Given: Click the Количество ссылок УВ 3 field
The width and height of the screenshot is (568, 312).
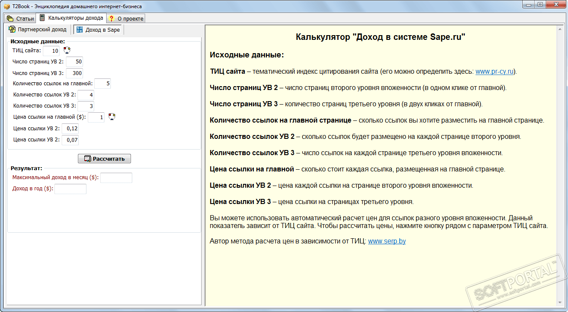Looking at the screenshot, I should [x=86, y=106].
